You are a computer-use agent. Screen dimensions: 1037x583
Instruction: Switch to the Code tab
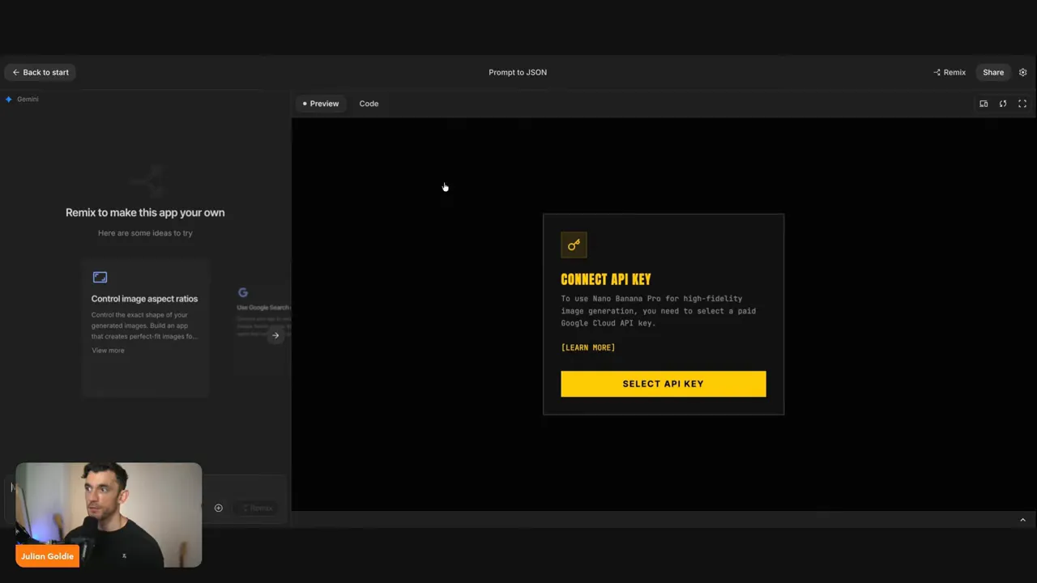tap(369, 104)
